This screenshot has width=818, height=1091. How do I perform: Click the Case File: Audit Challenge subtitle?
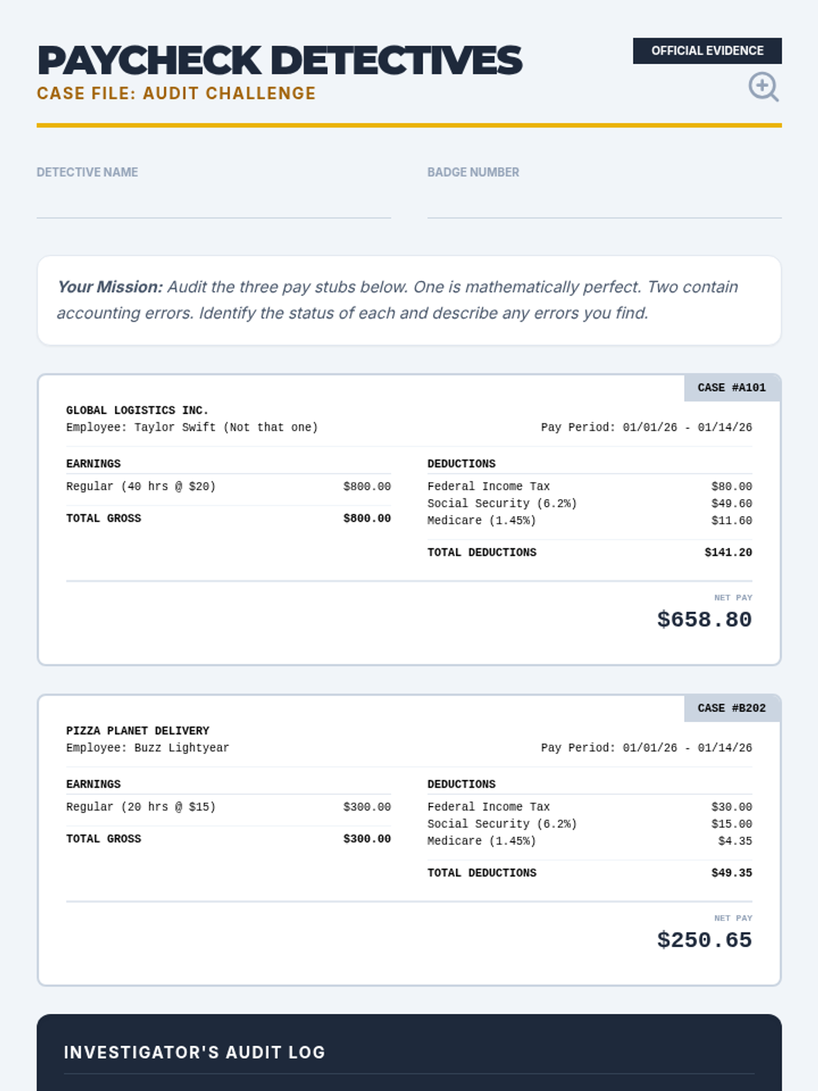pyautogui.click(x=176, y=93)
